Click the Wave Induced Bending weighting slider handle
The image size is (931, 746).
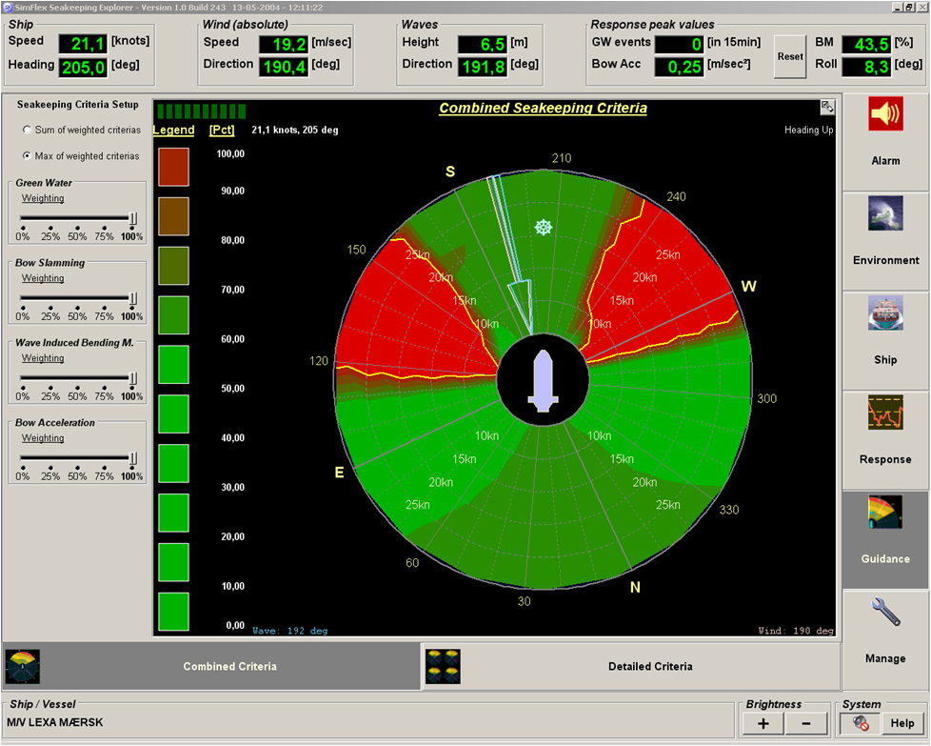point(133,378)
